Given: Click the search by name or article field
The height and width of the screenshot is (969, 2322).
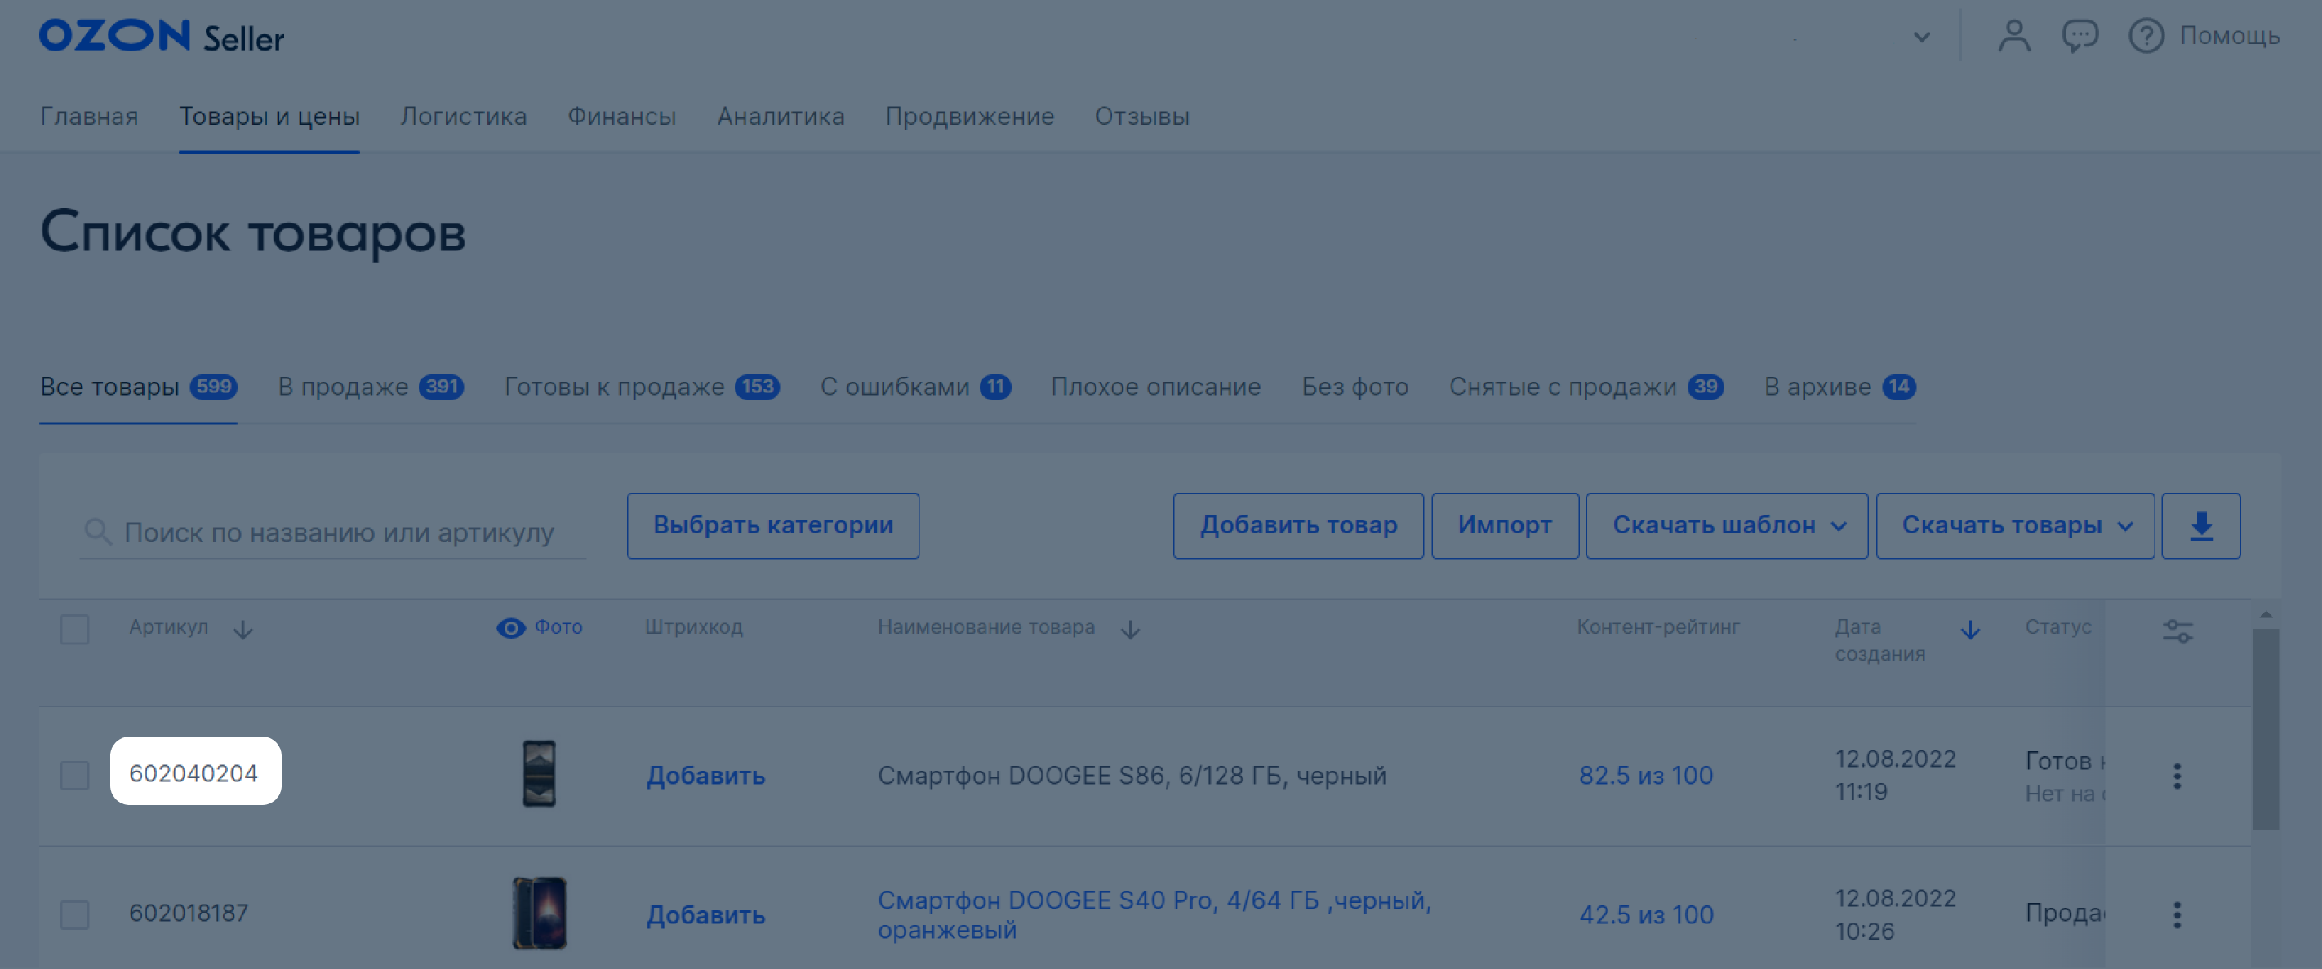Looking at the screenshot, I should click(x=332, y=533).
